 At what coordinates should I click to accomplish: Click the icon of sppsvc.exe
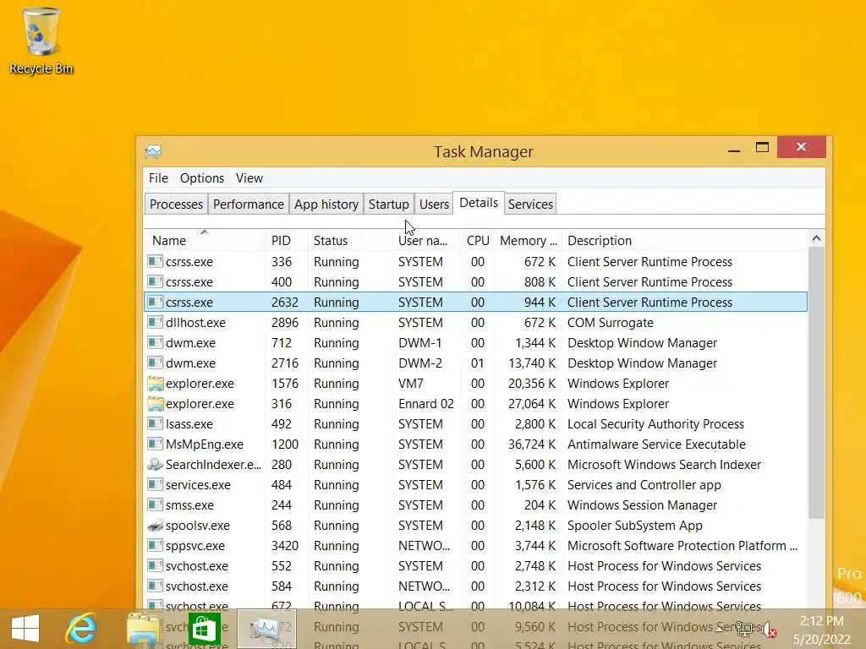point(156,545)
